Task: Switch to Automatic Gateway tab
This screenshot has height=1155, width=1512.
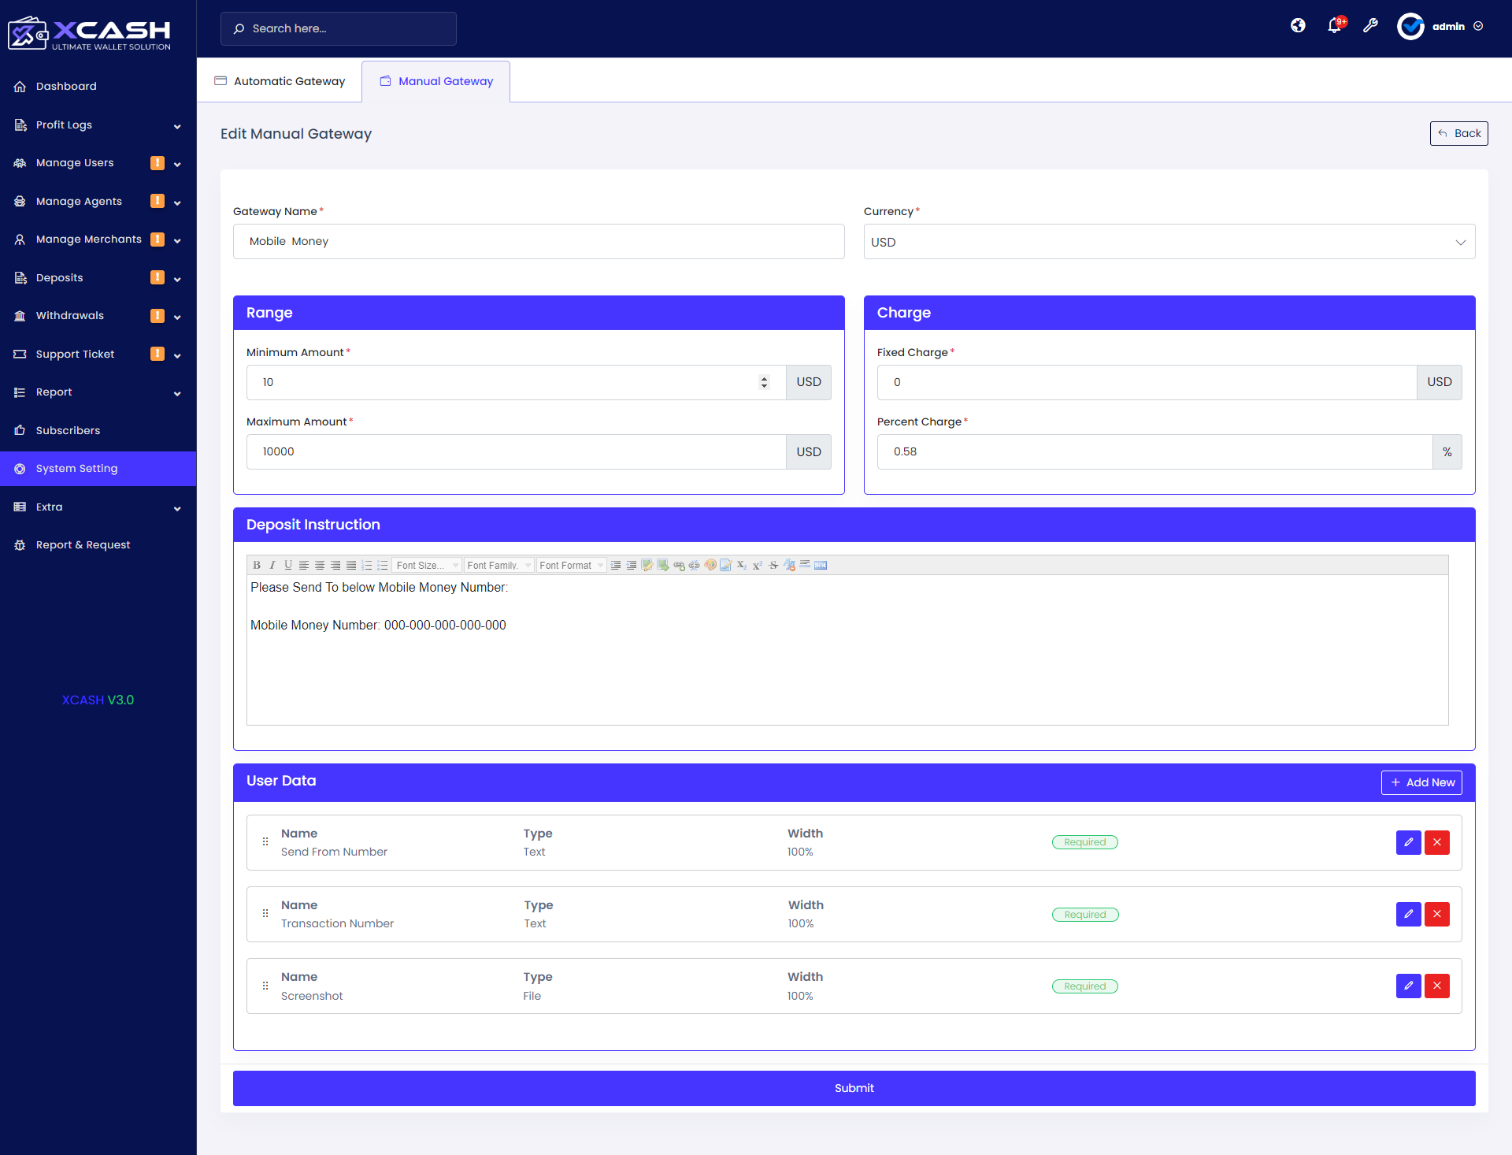Action: point(280,81)
